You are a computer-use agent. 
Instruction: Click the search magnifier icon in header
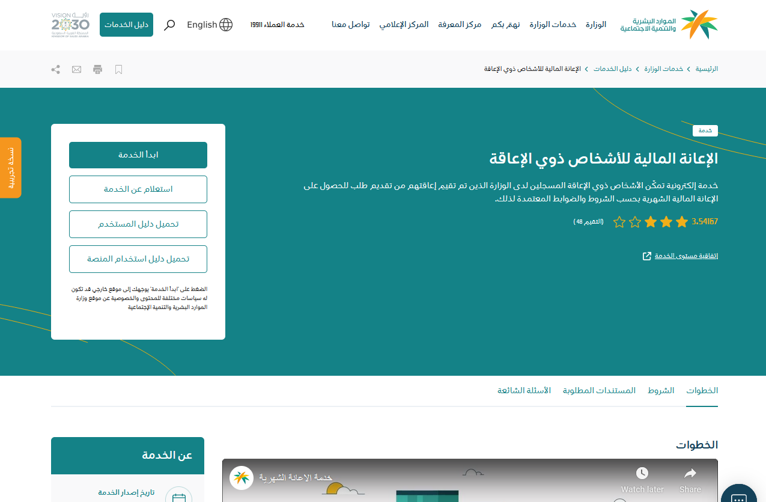tap(170, 25)
